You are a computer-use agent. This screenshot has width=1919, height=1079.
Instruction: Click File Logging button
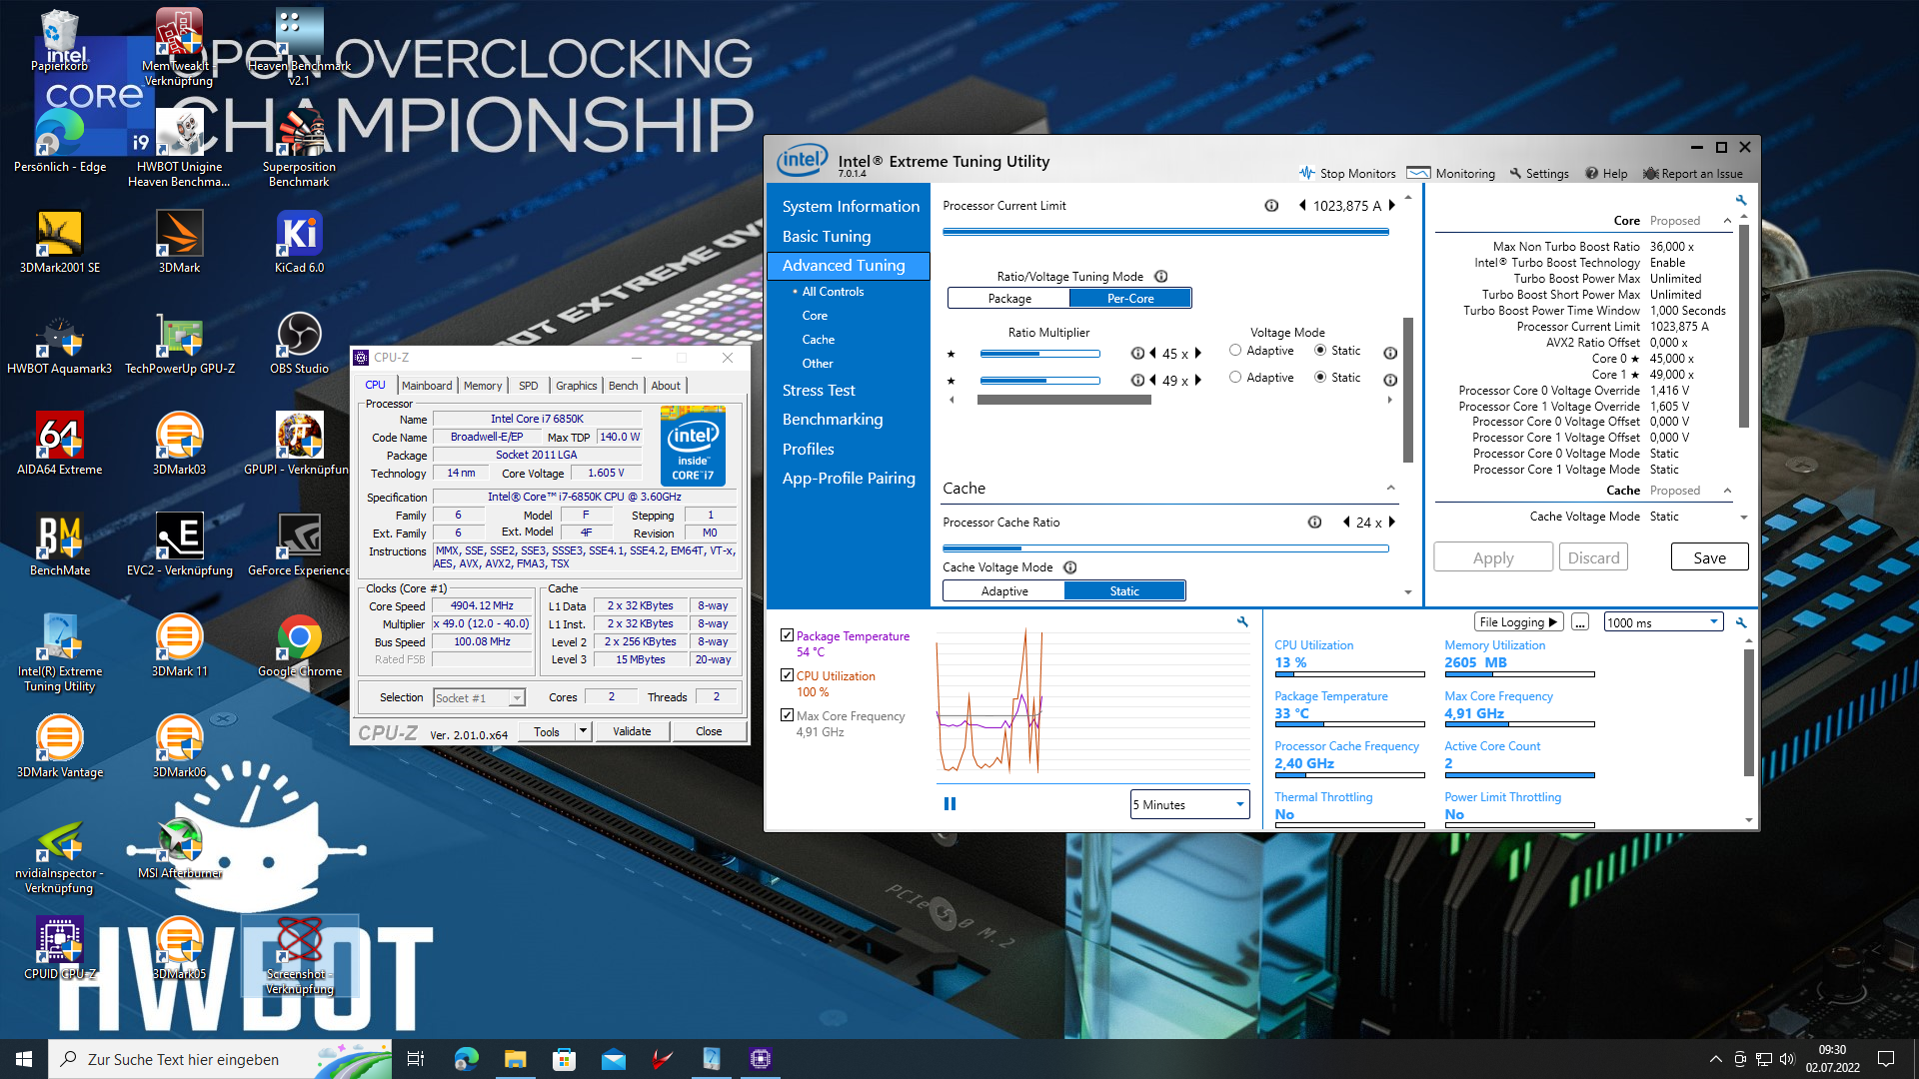tap(1518, 622)
